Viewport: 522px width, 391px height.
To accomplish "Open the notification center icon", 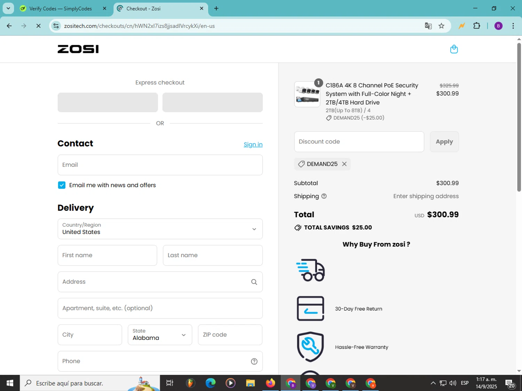I will (x=510, y=383).
